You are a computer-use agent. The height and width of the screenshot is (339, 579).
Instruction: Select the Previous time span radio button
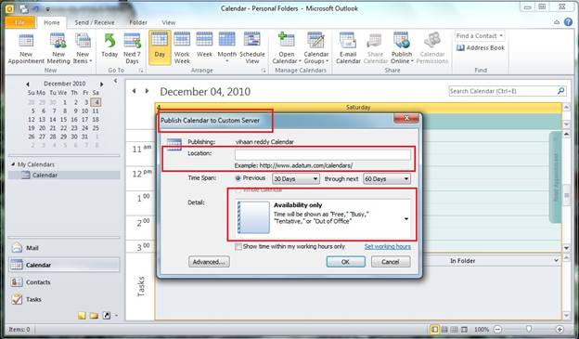click(238, 178)
